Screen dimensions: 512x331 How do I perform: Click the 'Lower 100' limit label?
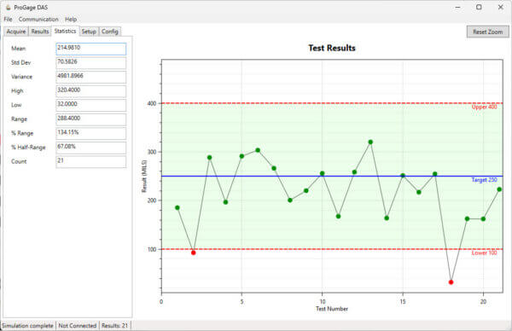pos(484,253)
